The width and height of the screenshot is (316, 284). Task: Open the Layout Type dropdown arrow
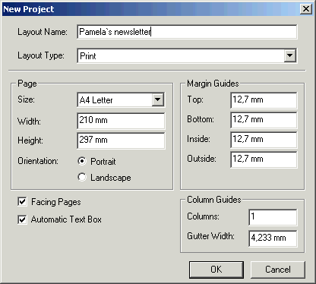(x=290, y=55)
